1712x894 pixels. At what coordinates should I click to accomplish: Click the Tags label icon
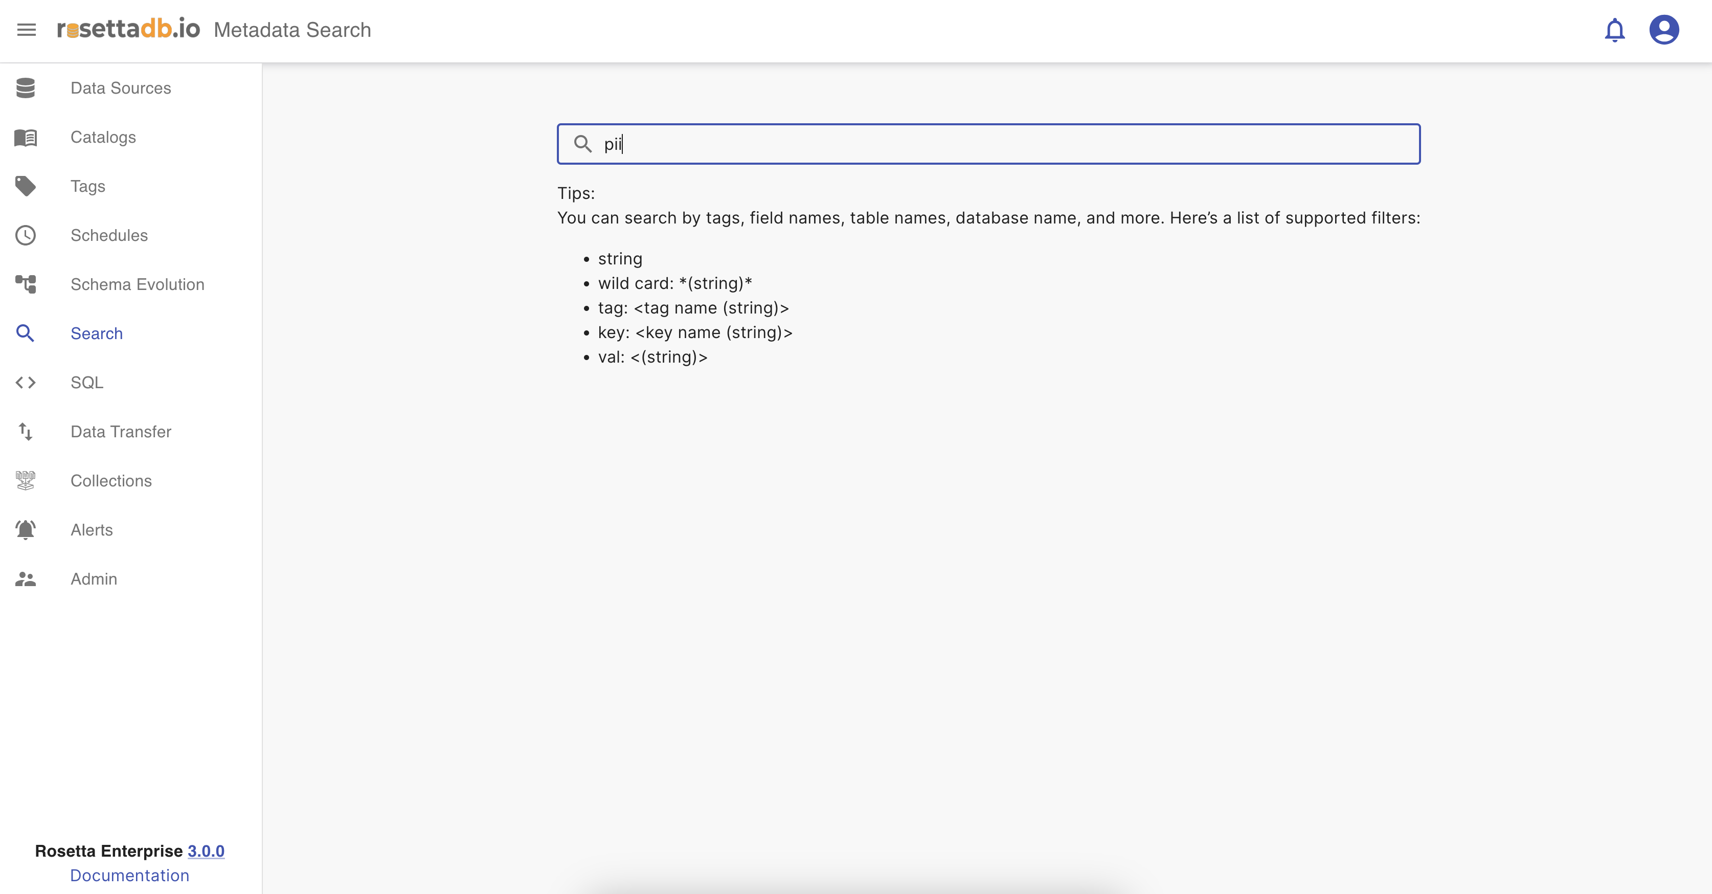(25, 186)
